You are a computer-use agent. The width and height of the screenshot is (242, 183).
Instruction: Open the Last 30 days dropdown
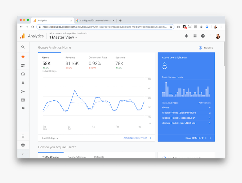pos(50,138)
